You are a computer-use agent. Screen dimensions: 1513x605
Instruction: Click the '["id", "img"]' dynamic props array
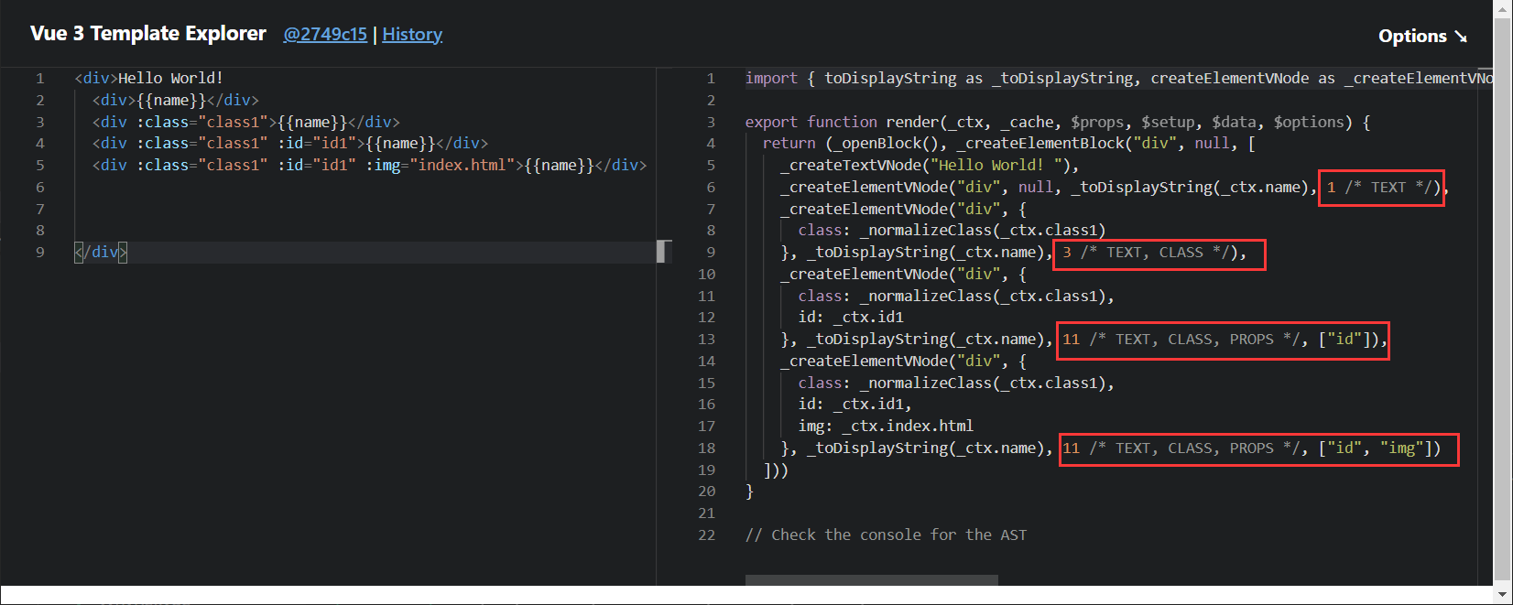[x=1376, y=448]
